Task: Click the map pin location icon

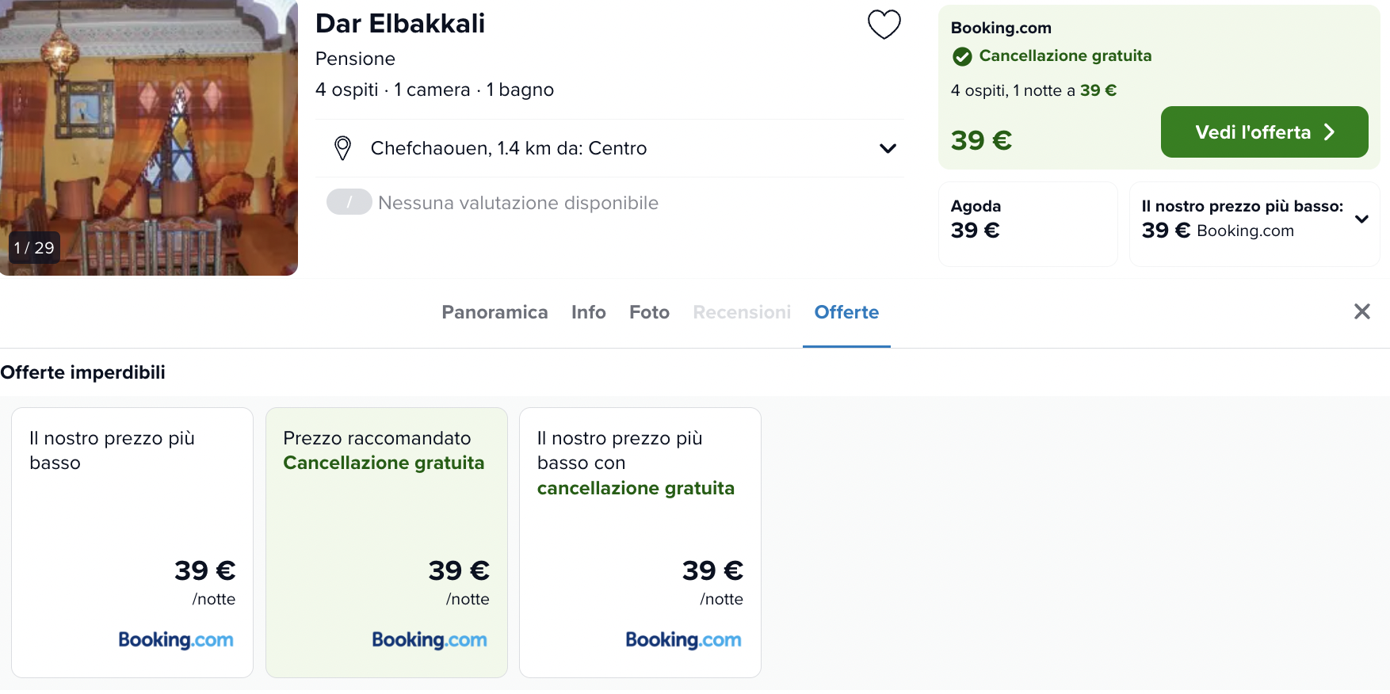Action: [x=342, y=148]
